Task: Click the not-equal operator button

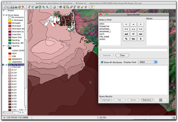Action: [133, 29]
